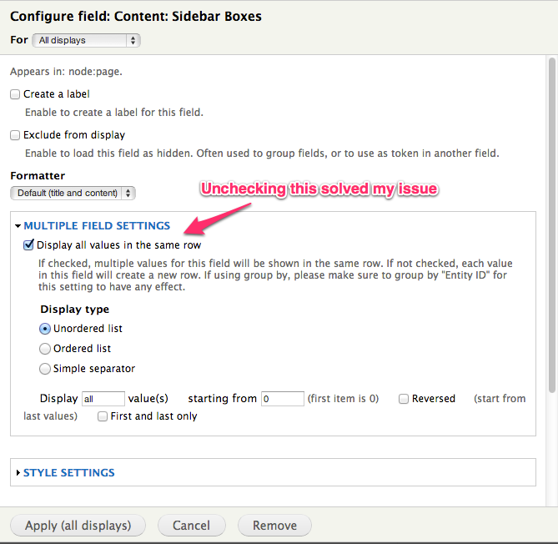Select the Unordered list radio button
558x544 pixels.
click(45, 329)
